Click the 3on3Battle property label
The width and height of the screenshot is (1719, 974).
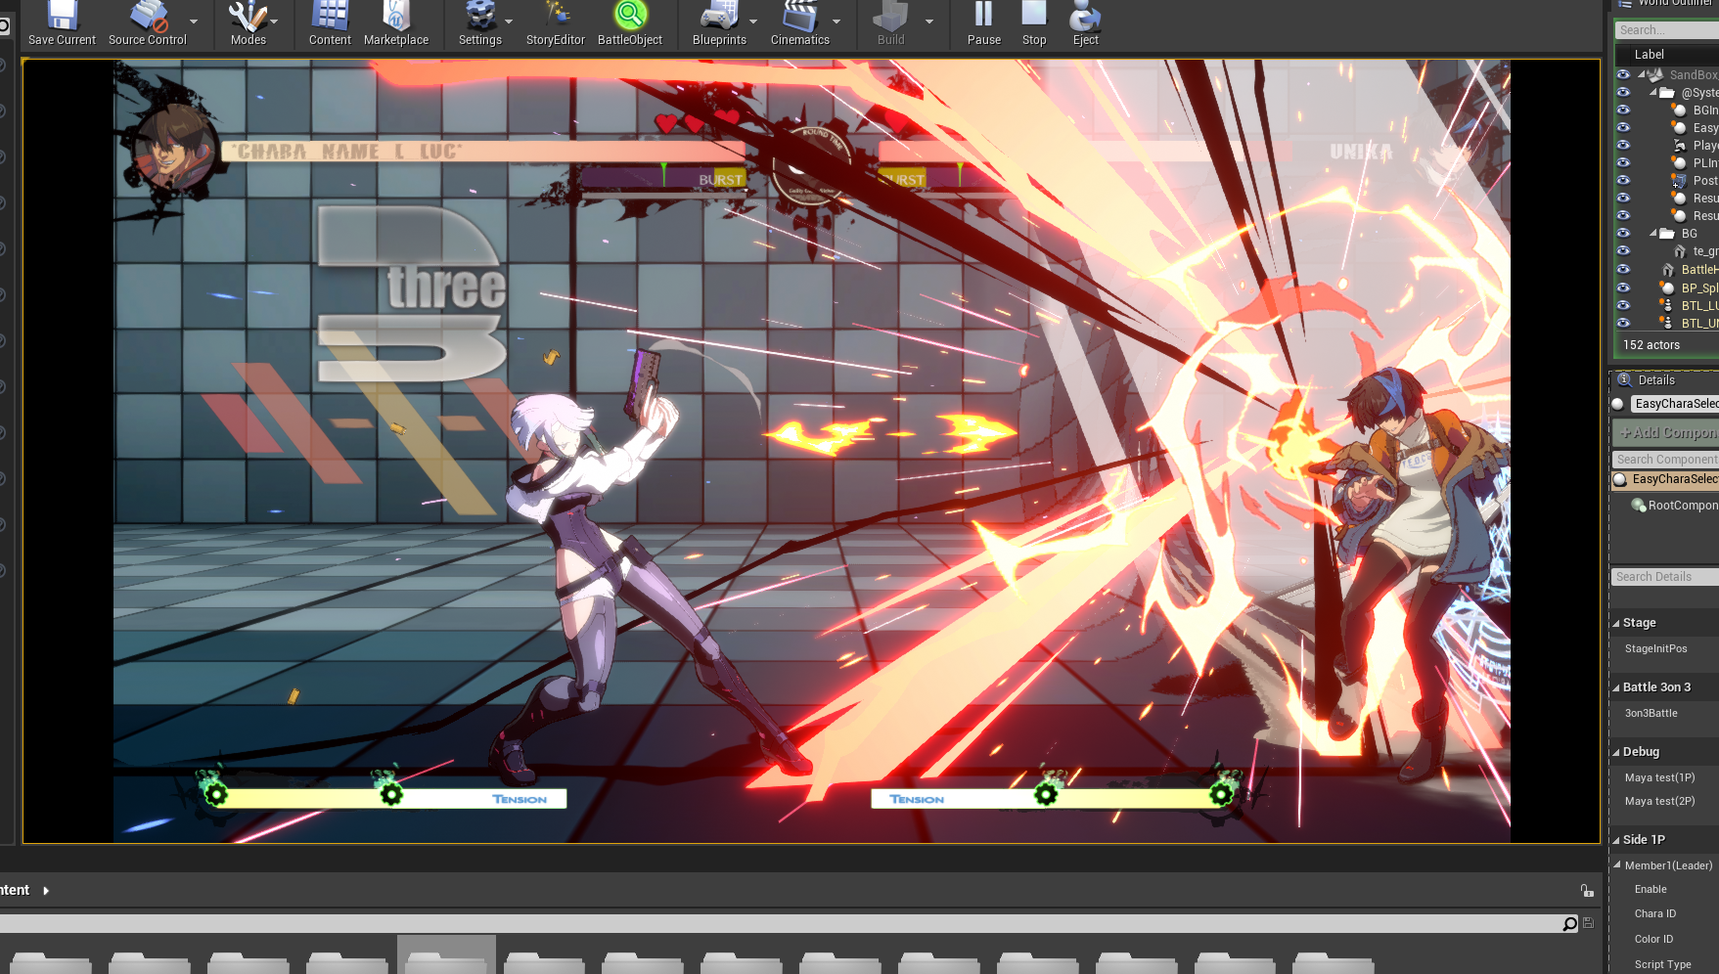click(x=1651, y=713)
